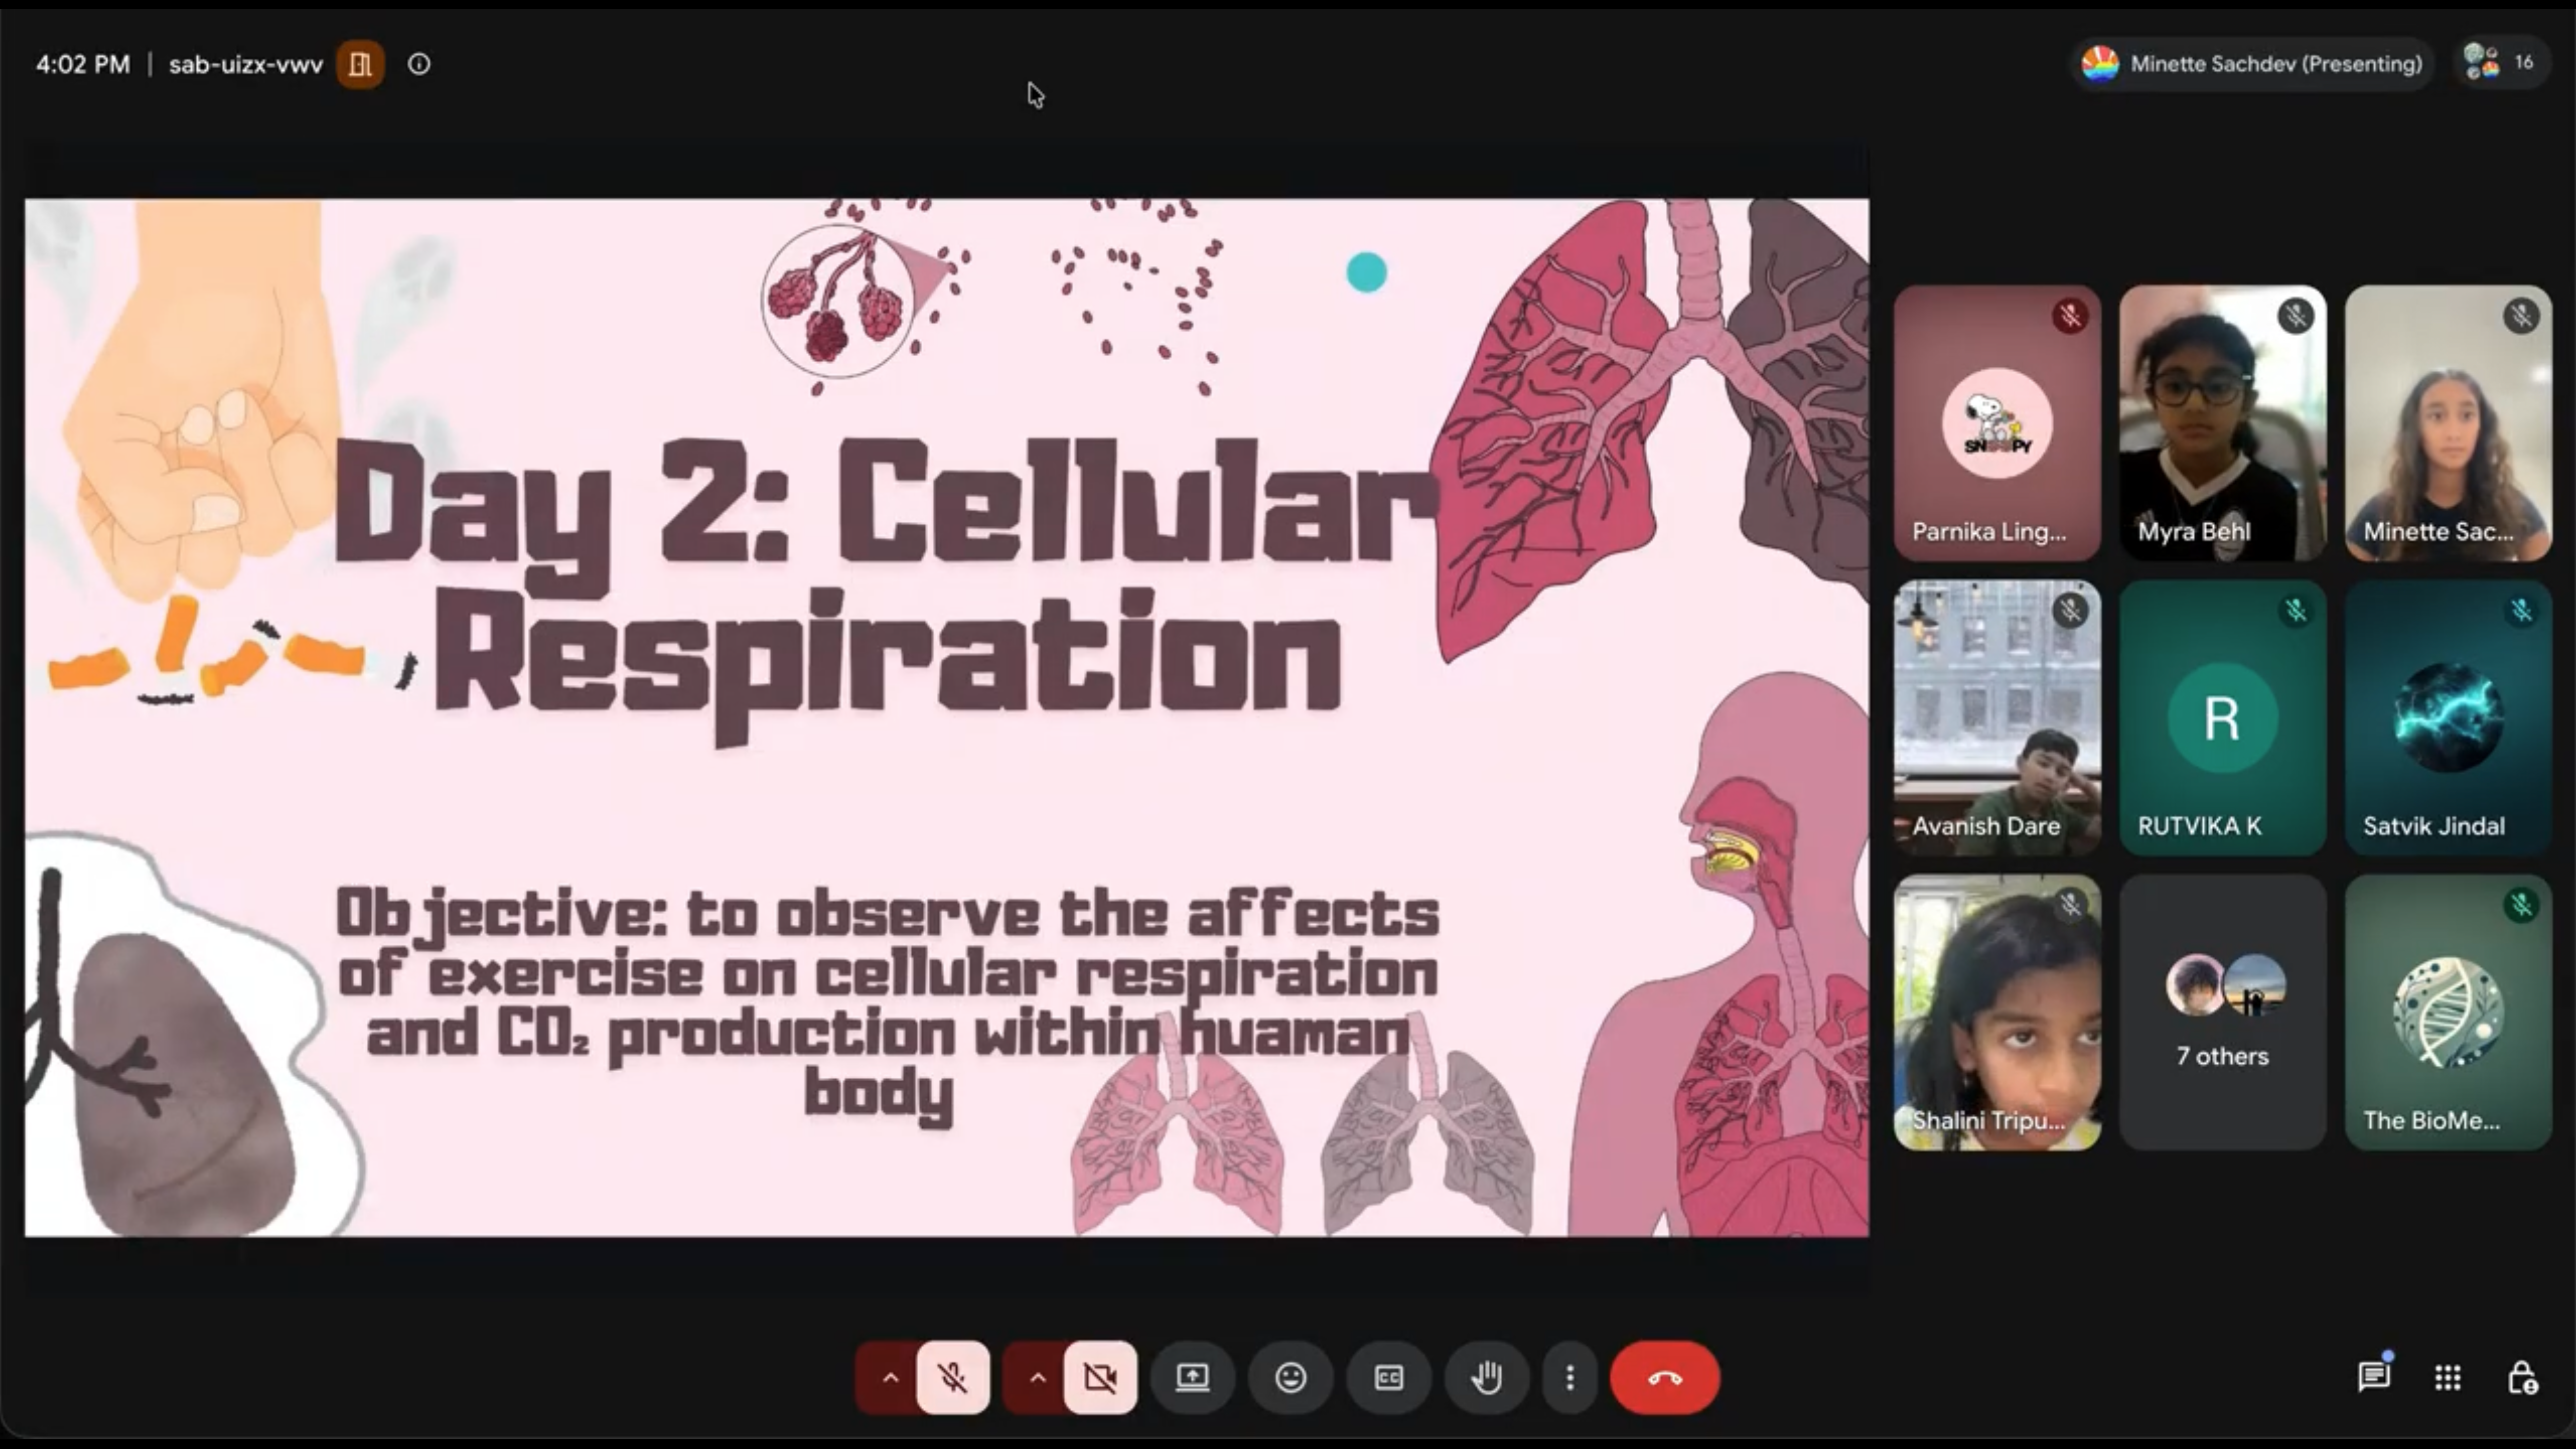The height and width of the screenshot is (1449, 2576).
Task: Select RUTVIKA K participant tile
Action: (2222, 718)
